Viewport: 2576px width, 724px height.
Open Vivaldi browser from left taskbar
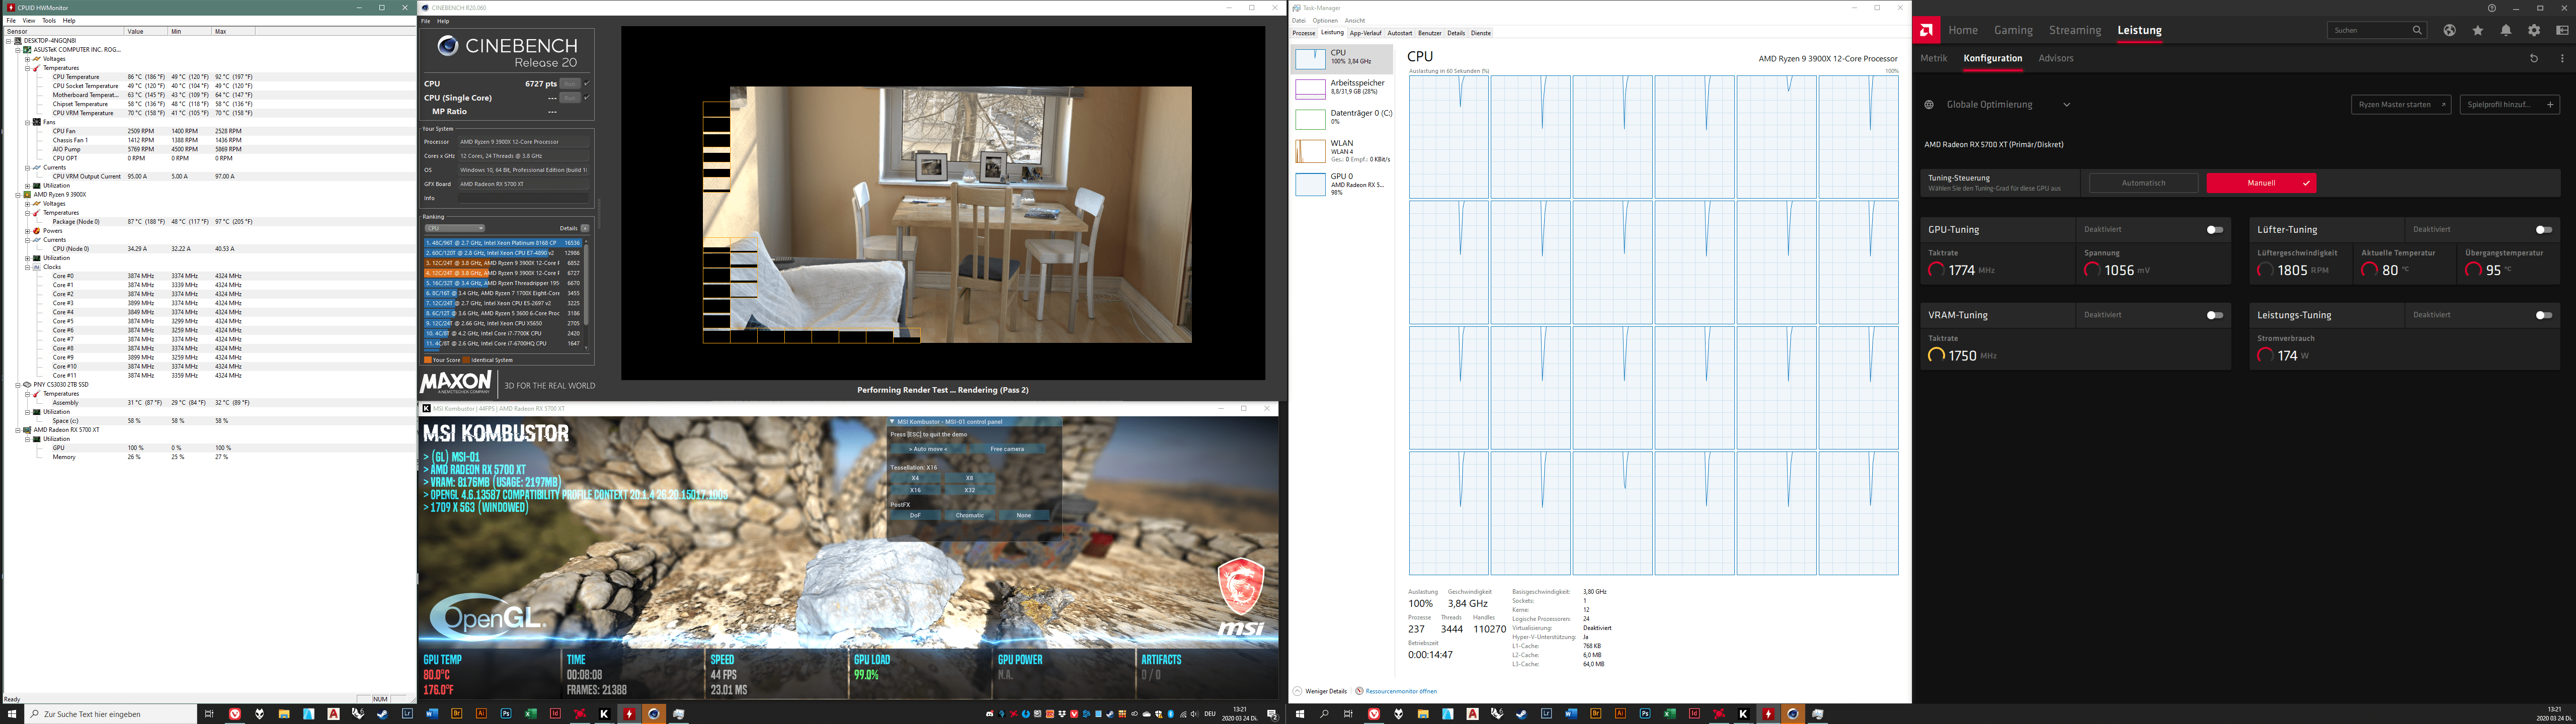(235, 714)
